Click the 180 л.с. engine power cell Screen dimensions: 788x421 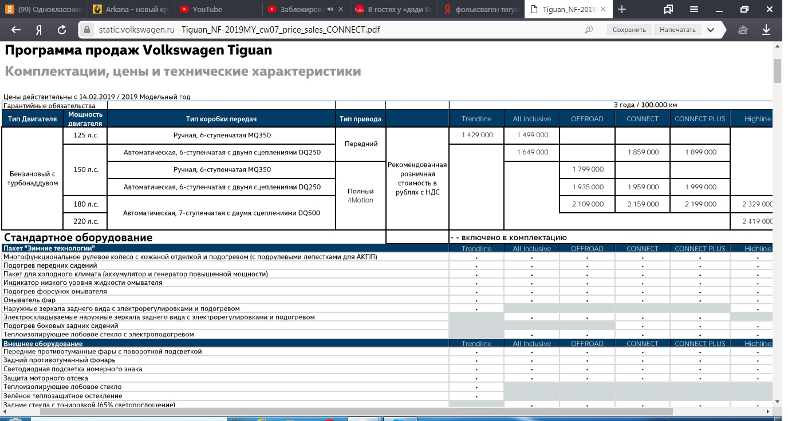click(x=85, y=204)
